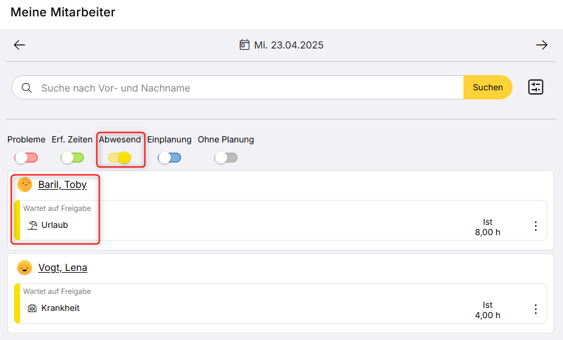563x340 pixels.
Task: Enable the Ohne Planung toggle
Action: tap(226, 158)
